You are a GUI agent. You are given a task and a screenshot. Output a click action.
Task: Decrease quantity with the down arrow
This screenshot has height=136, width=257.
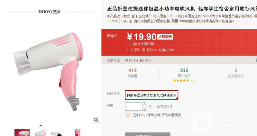[x=144, y=109]
